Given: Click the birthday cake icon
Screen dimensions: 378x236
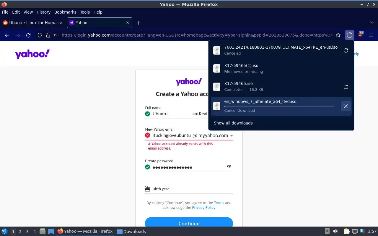Looking at the screenshot, I should (148, 189).
